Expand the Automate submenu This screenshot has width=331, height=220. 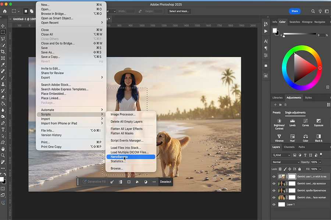71,110
